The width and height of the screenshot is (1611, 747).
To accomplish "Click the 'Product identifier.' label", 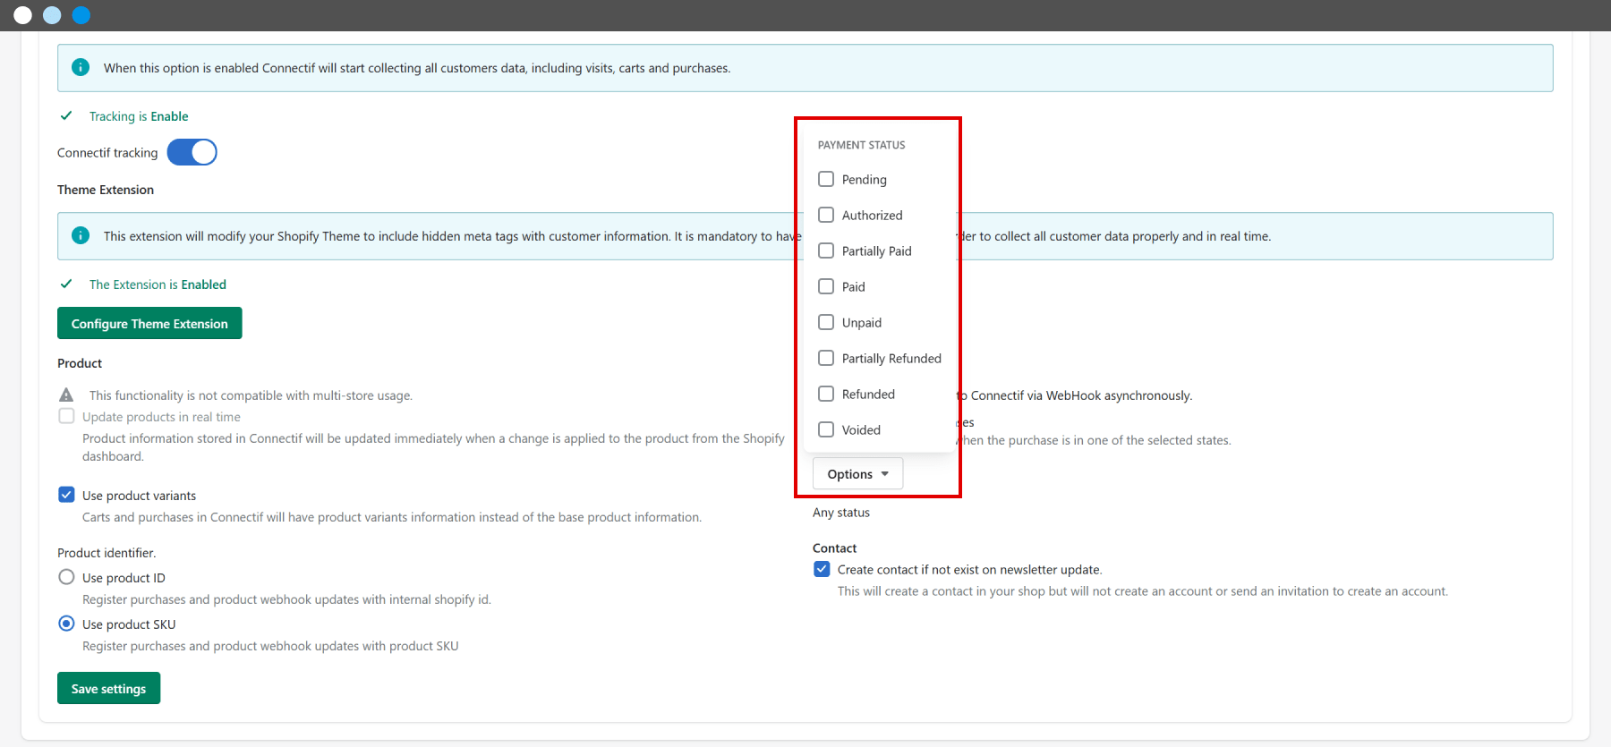I will [x=107, y=553].
